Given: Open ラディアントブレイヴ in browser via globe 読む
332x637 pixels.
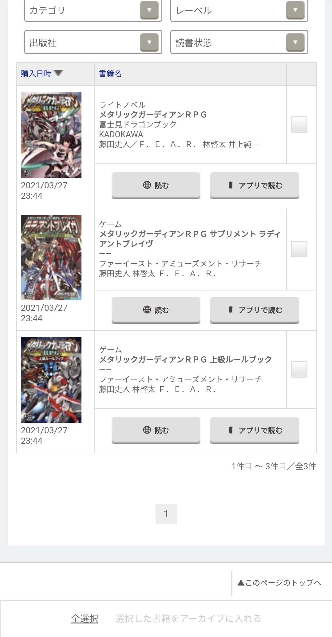Looking at the screenshot, I should [156, 310].
